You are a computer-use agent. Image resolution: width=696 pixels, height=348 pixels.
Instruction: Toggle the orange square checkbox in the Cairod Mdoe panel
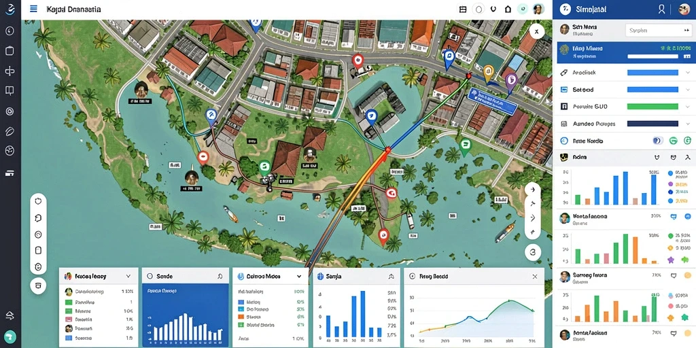click(241, 317)
